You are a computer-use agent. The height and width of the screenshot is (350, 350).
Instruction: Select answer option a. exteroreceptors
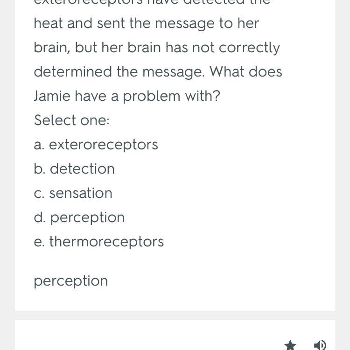coord(96,145)
